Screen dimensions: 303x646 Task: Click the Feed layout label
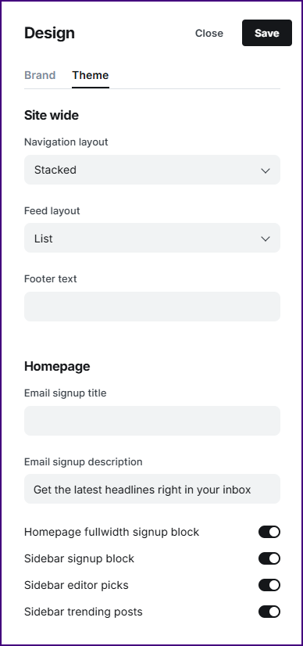pyautogui.click(x=52, y=211)
